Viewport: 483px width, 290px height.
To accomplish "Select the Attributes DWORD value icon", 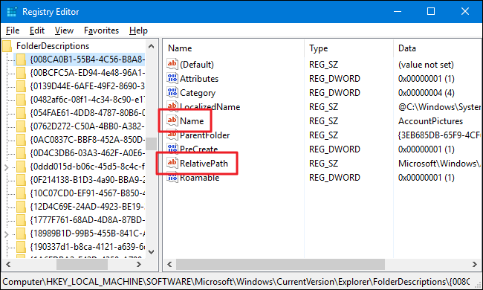I will [172, 78].
